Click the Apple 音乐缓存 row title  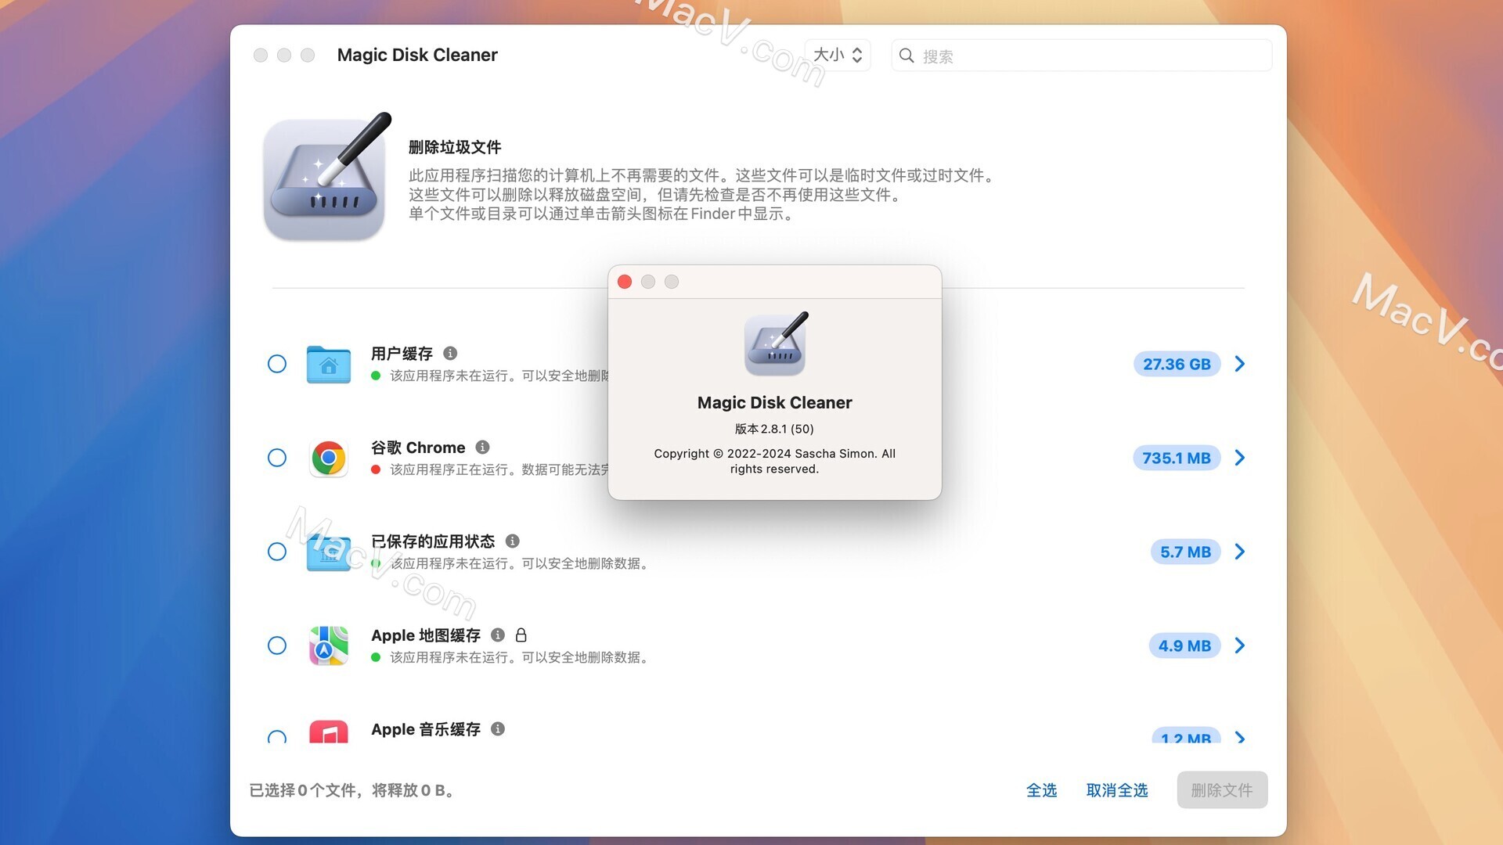[426, 729]
